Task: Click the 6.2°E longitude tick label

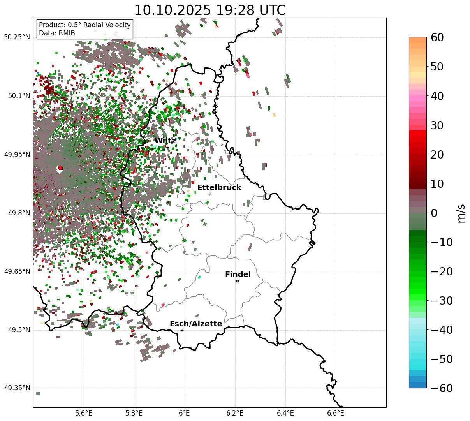Action: 235,413
